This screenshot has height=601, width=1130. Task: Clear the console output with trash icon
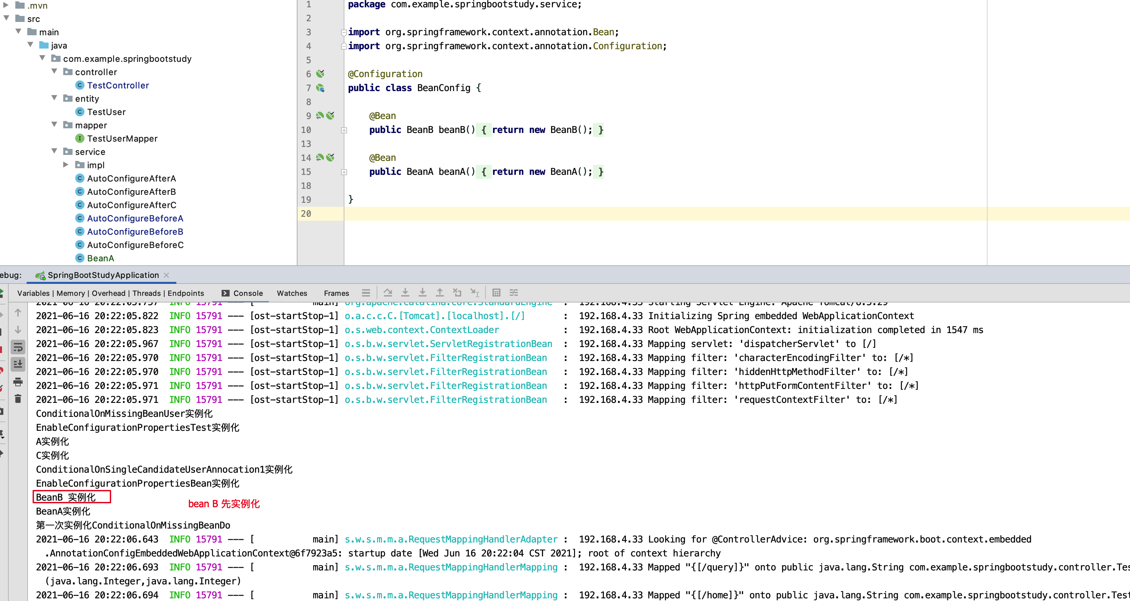click(18, 399)
